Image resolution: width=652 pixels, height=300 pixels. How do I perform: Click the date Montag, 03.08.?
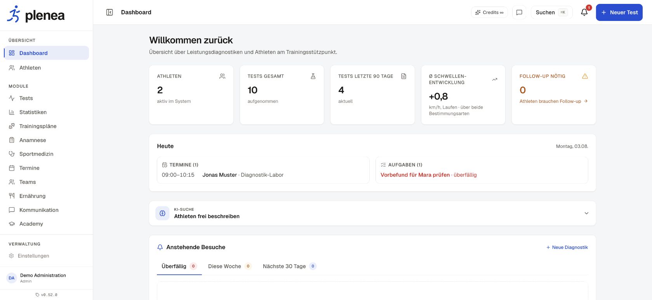(572, 146)
